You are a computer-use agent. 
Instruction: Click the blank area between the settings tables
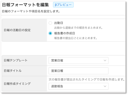pos(64,48)
